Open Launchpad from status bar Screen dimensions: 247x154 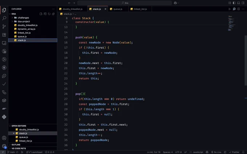click(35, 152)
